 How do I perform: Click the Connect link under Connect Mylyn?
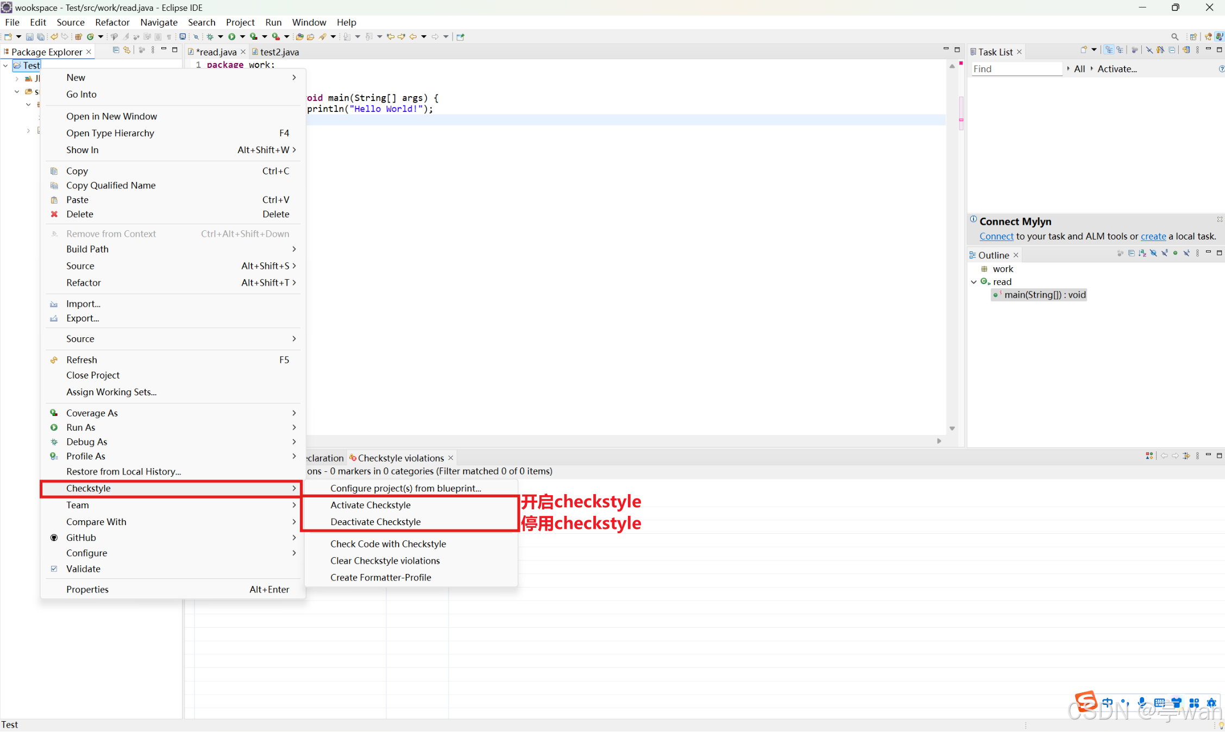[x=996, y=236]
